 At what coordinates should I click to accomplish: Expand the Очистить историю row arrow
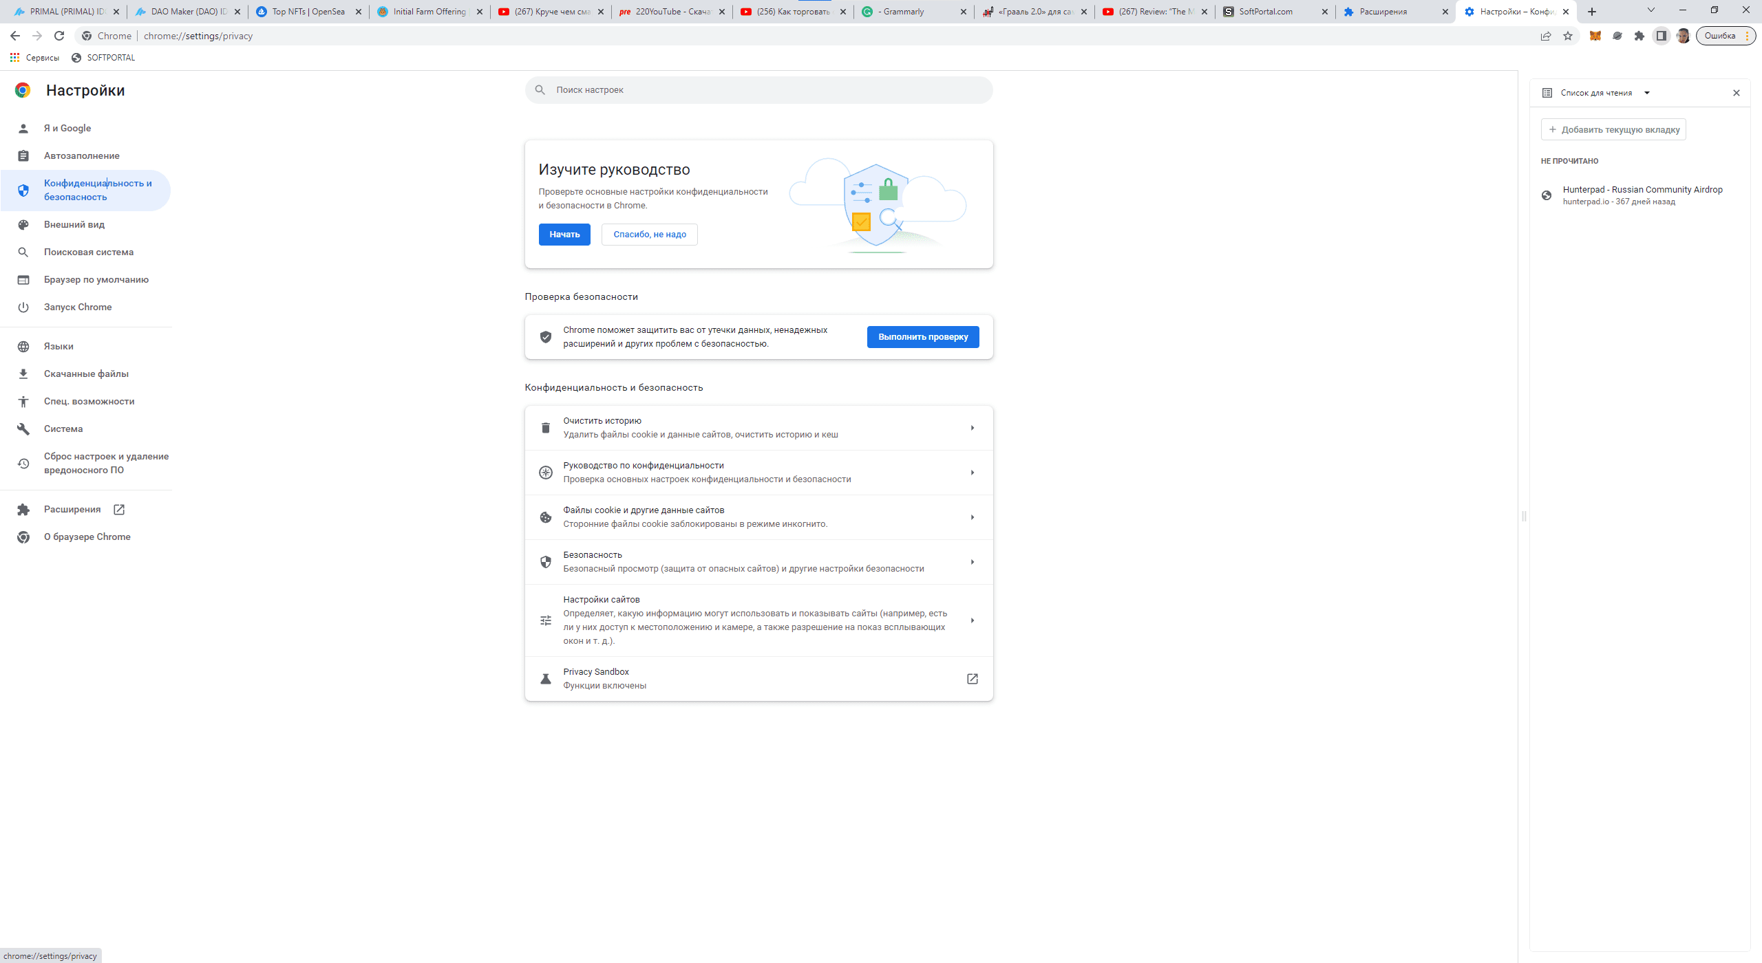point(972,428)
